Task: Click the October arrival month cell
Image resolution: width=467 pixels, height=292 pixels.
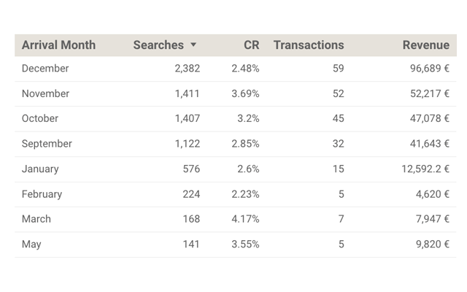Action: pos(40,118)
